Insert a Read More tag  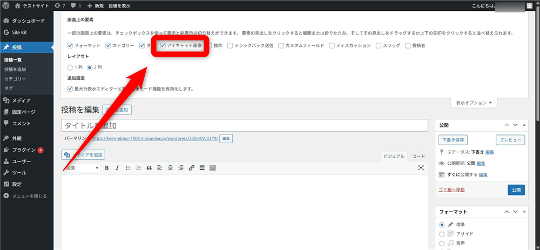(202, 168)
